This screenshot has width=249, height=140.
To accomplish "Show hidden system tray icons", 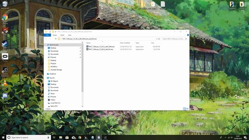I will (x=226, y=137).
